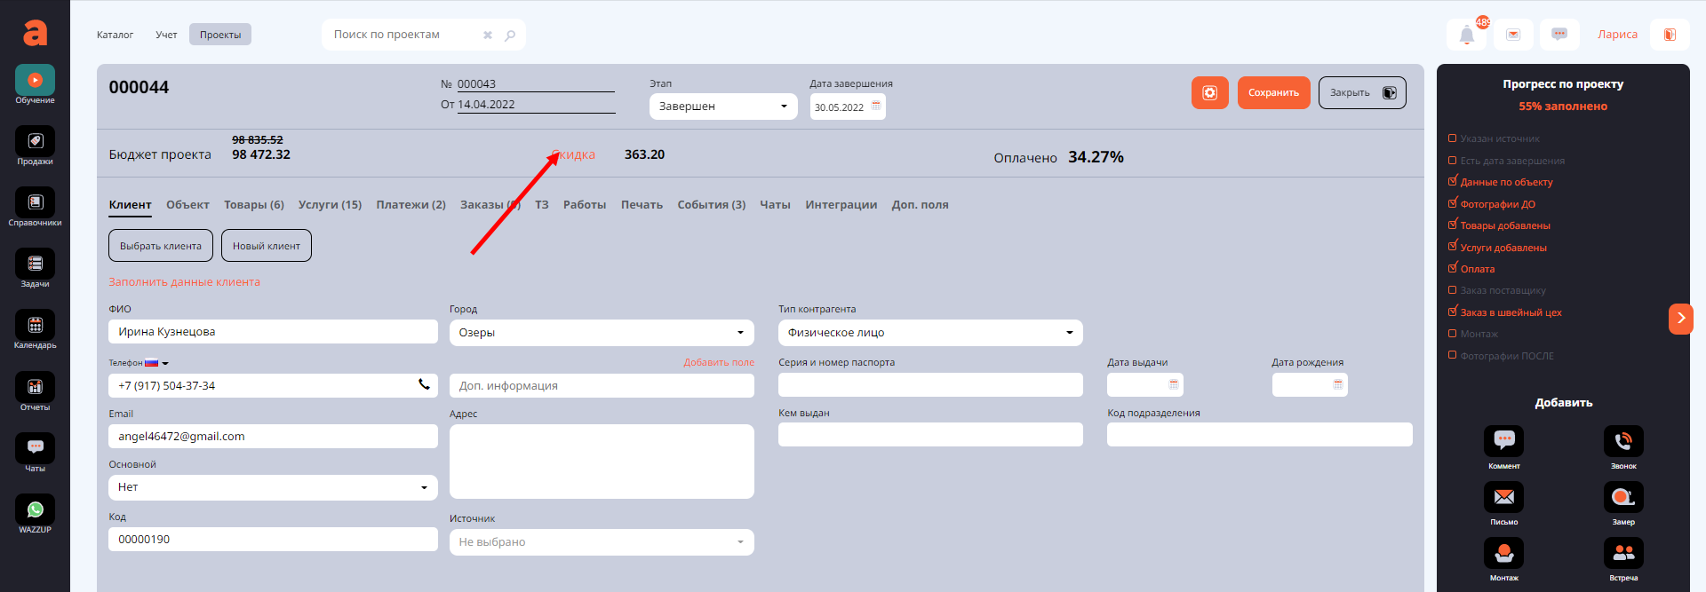Toggle the Указан источник checkbox
1706x592 pixels.
pyautogui.click(x=1453, y=138)
